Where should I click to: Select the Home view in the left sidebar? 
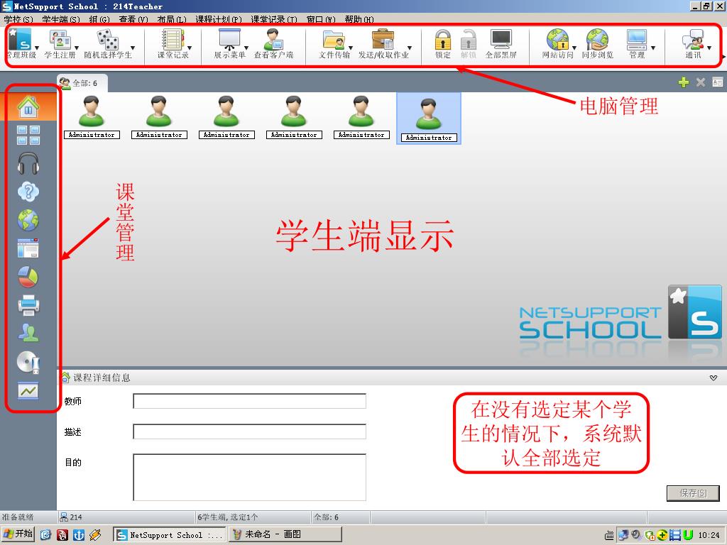28,106
